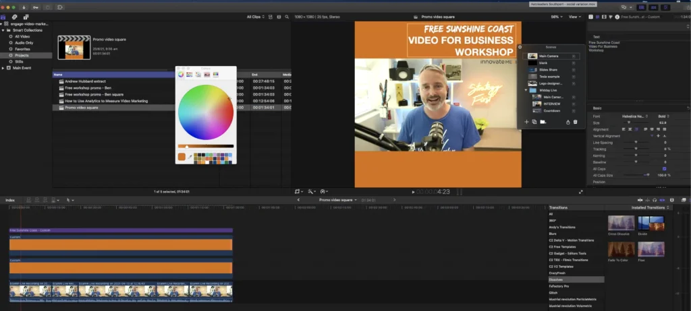Open the Bold font style dropdown
The height and width of the screenshot is (311, 691).
663,116
